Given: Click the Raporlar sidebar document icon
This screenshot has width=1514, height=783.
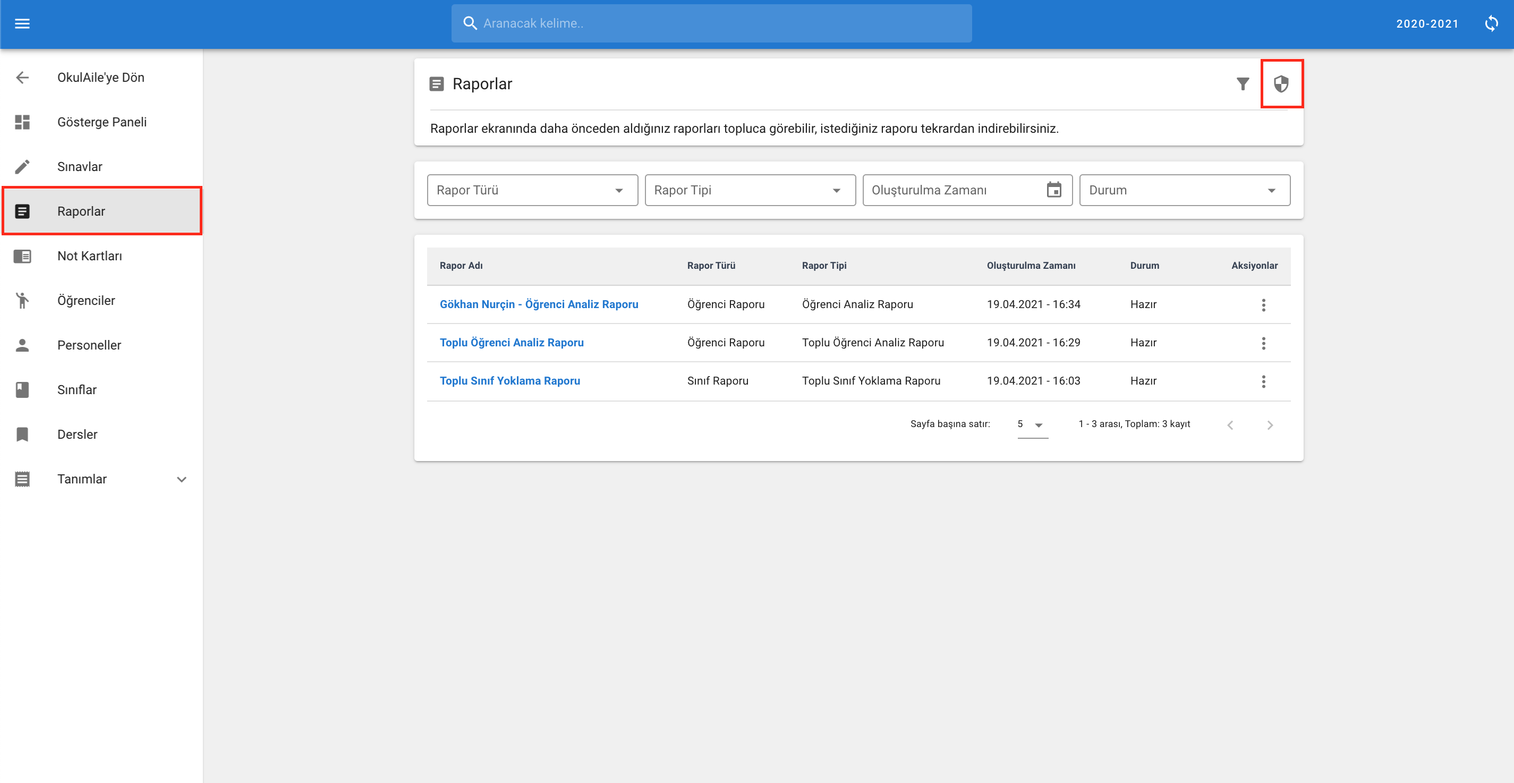Looking at the screenshot, I should point(22,211).
